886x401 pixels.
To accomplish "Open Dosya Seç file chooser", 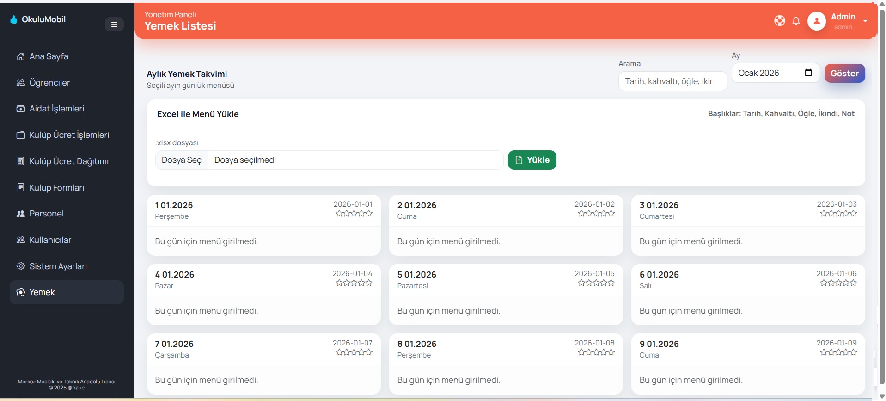I will coord(182,160).
